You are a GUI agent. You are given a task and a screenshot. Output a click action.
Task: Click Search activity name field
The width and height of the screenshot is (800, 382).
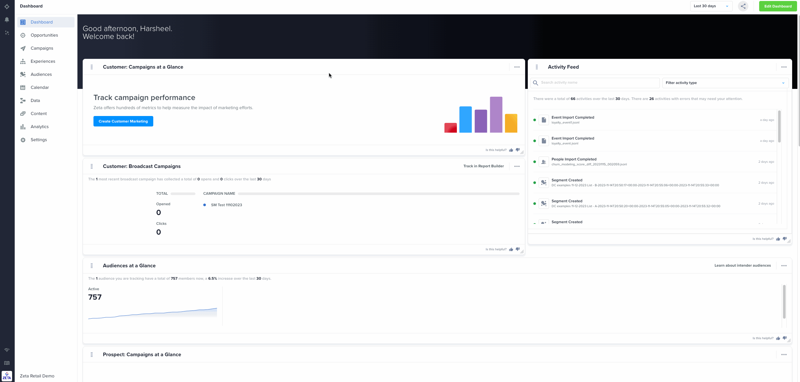pyautogui.click(x=598, y=83)
